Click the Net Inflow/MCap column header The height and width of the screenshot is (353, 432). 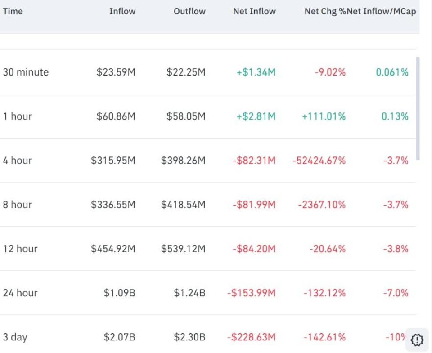pyautogui.click(x=382, y=12)
